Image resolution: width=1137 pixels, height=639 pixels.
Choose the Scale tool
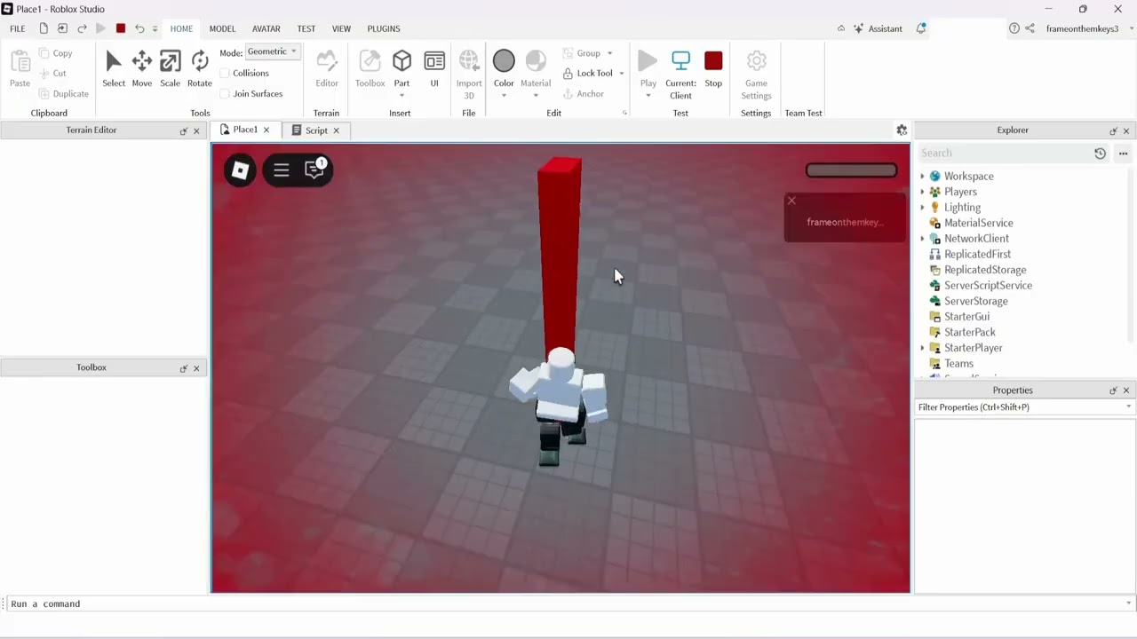coord(170,69)
